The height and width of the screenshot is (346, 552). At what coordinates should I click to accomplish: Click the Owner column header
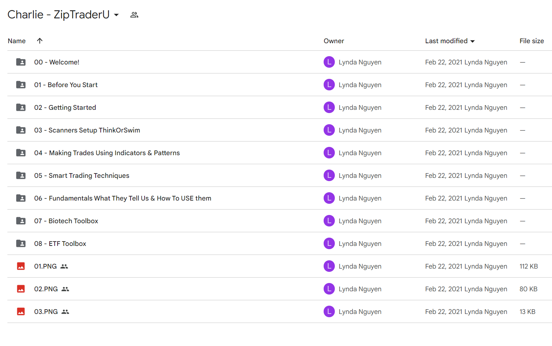pos(334,41)
